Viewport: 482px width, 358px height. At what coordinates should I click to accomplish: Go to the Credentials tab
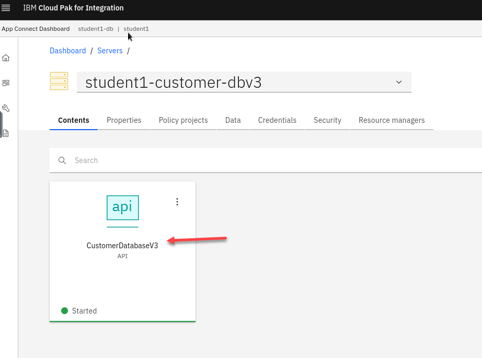point(277,120)
